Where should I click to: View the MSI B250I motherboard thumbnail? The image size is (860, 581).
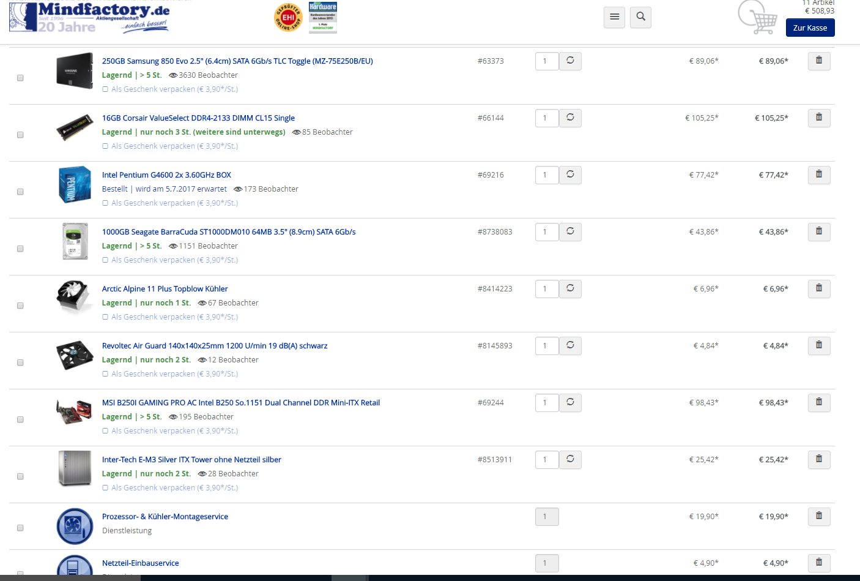(74, 412)
